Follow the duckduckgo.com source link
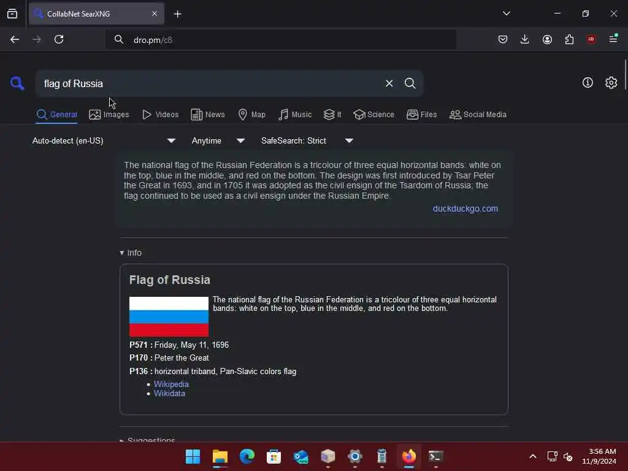628x471 pixels. (x=465, y=209)
